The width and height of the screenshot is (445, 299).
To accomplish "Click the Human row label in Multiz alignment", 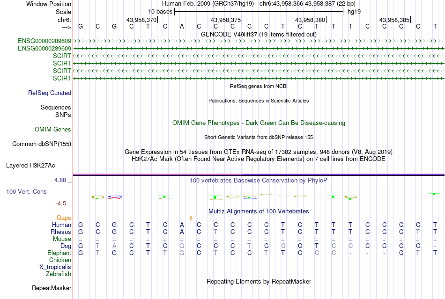I will (61, 225).
